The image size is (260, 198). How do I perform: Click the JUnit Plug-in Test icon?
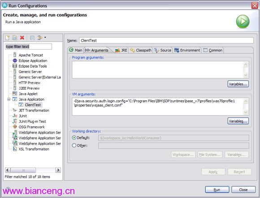[x=15, y=121]
